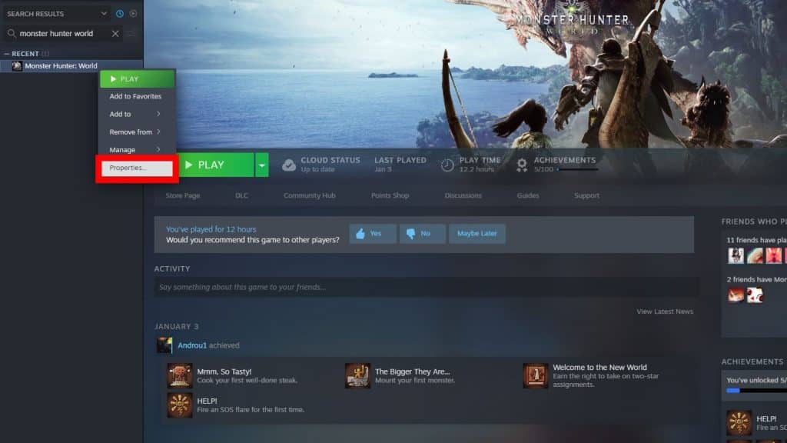The height and width of the screenshot is (443, 787).
Task: Collapse the Recent category
Action: click(6, 54)
